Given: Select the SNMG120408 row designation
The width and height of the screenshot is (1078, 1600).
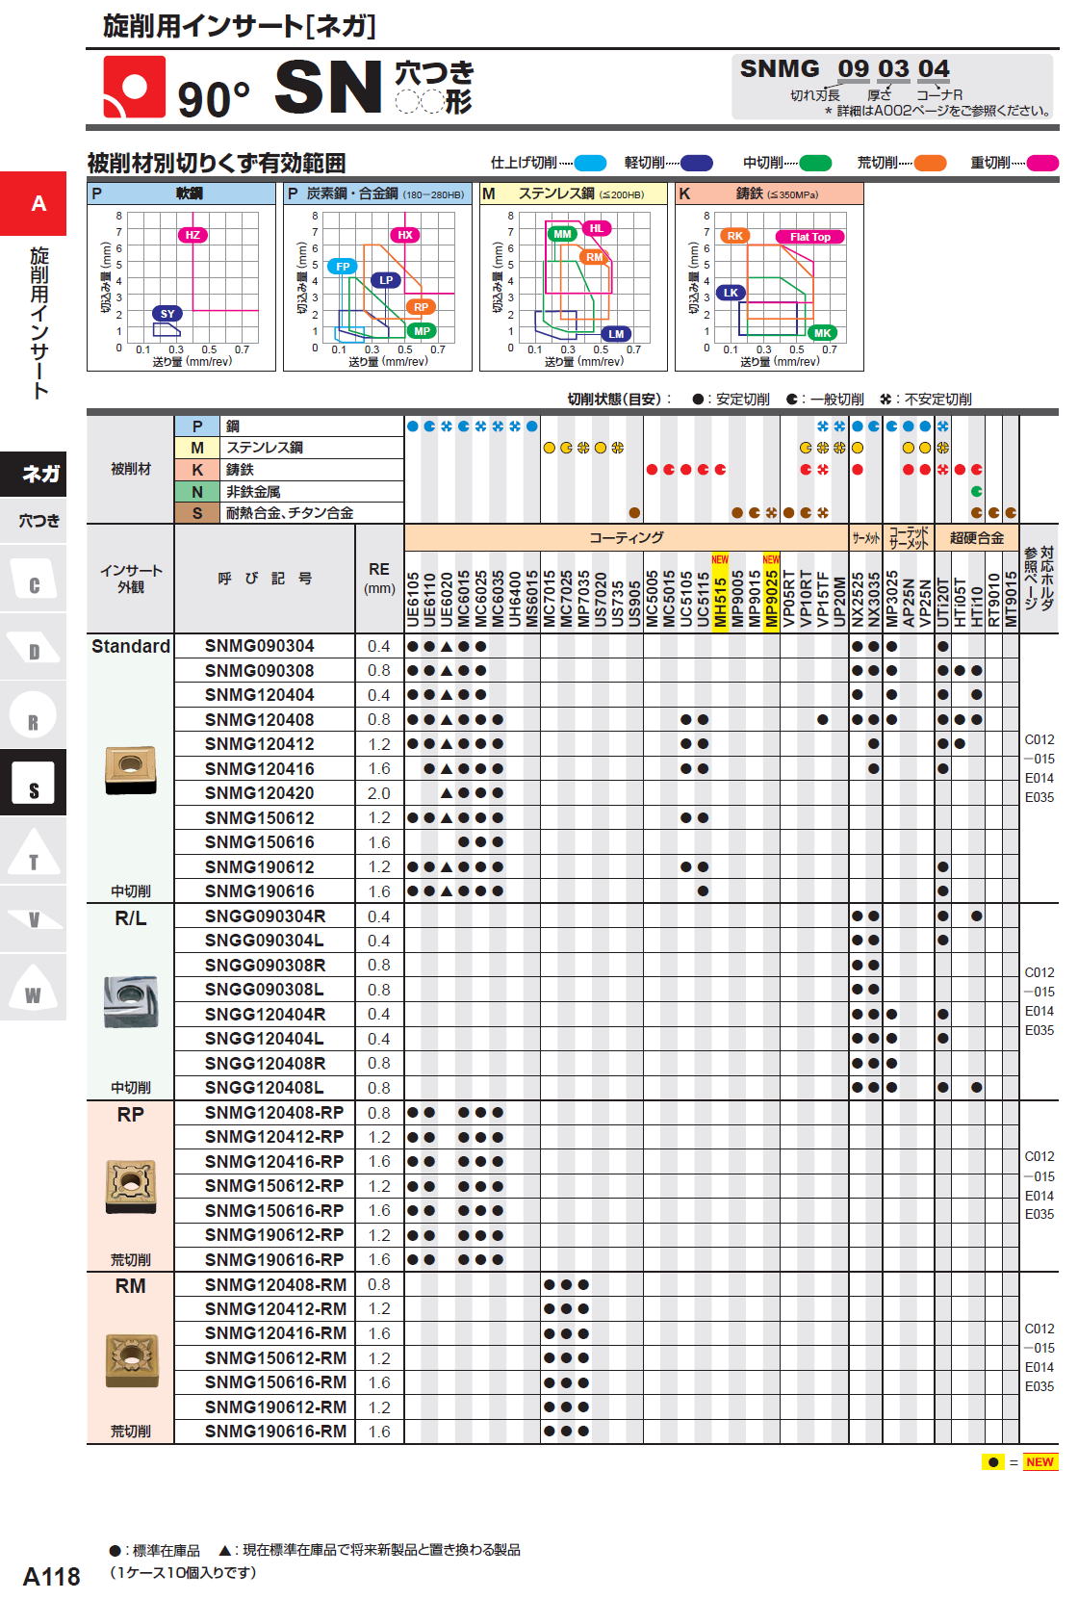Looking at the screenshot, I should 260,720.
